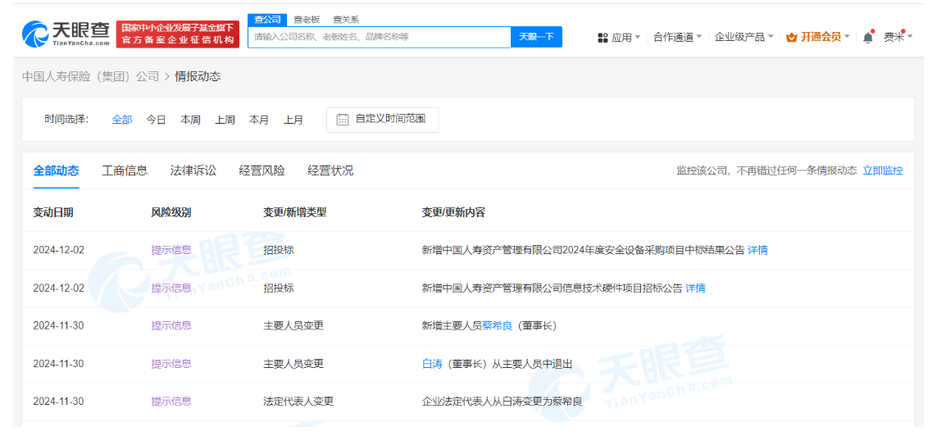928x436 pixels.
Task: Select the 上周 time filter
Action: pos(225,120)
